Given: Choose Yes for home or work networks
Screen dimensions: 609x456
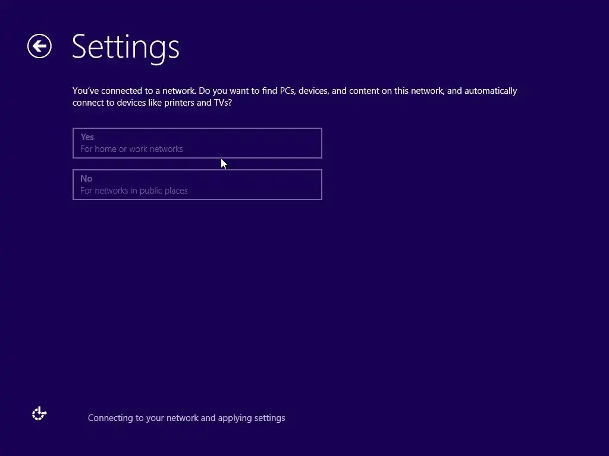Looking at the screenshot, I should click(197, 143).
